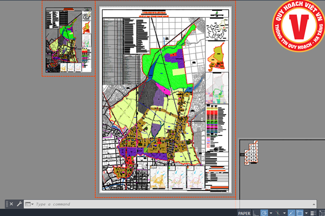Open Polar Tracking angle dropdown
Viewport: 325px width, 216px height.
270,213
